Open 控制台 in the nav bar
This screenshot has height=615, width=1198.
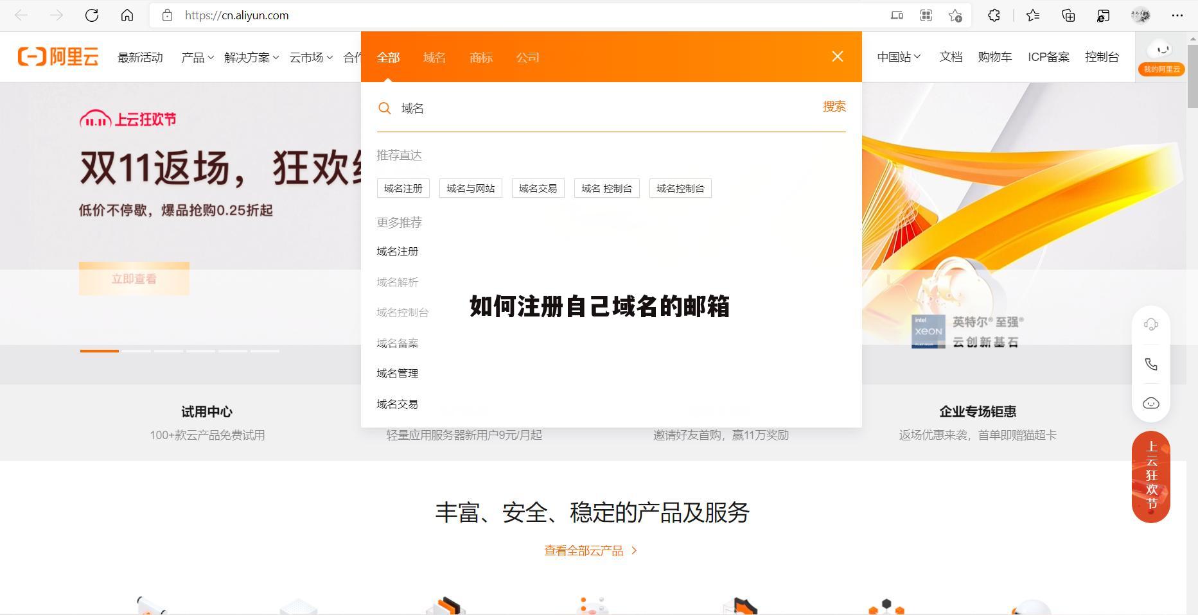coord(1102,56)
